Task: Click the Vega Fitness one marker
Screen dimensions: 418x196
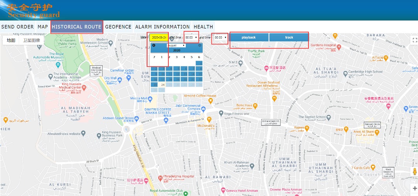Action: (x=221, y=113)
